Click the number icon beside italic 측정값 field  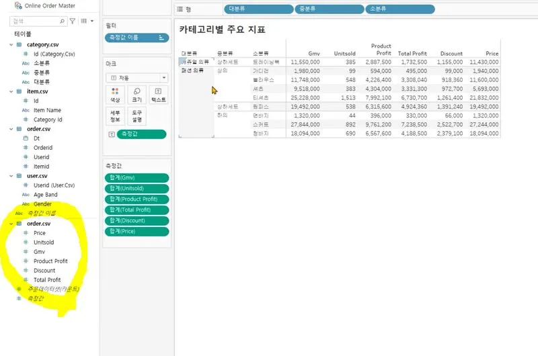(x=19, y=298)
